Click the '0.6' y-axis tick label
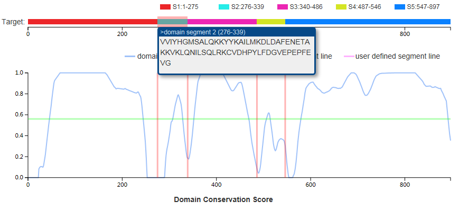 coord(20,115)
